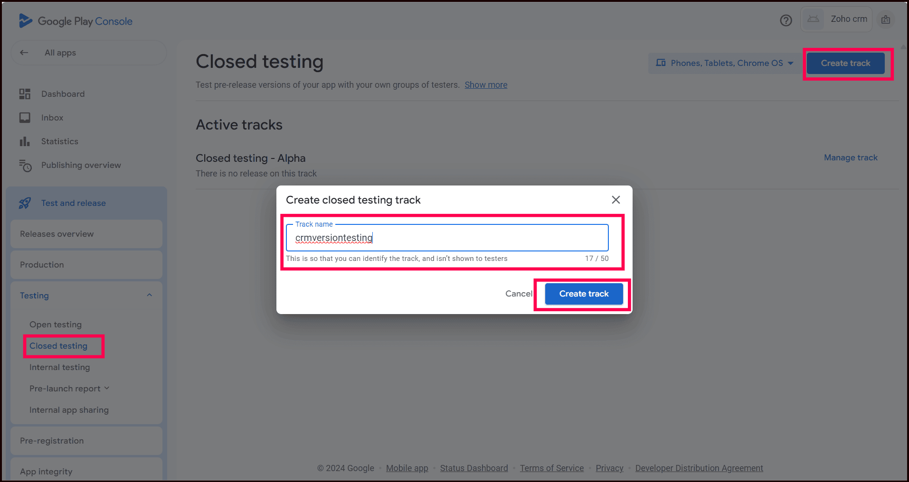Click the Test and release rocket icon
The height and width of the screenshot is (482, 909).
coord(25,203)
